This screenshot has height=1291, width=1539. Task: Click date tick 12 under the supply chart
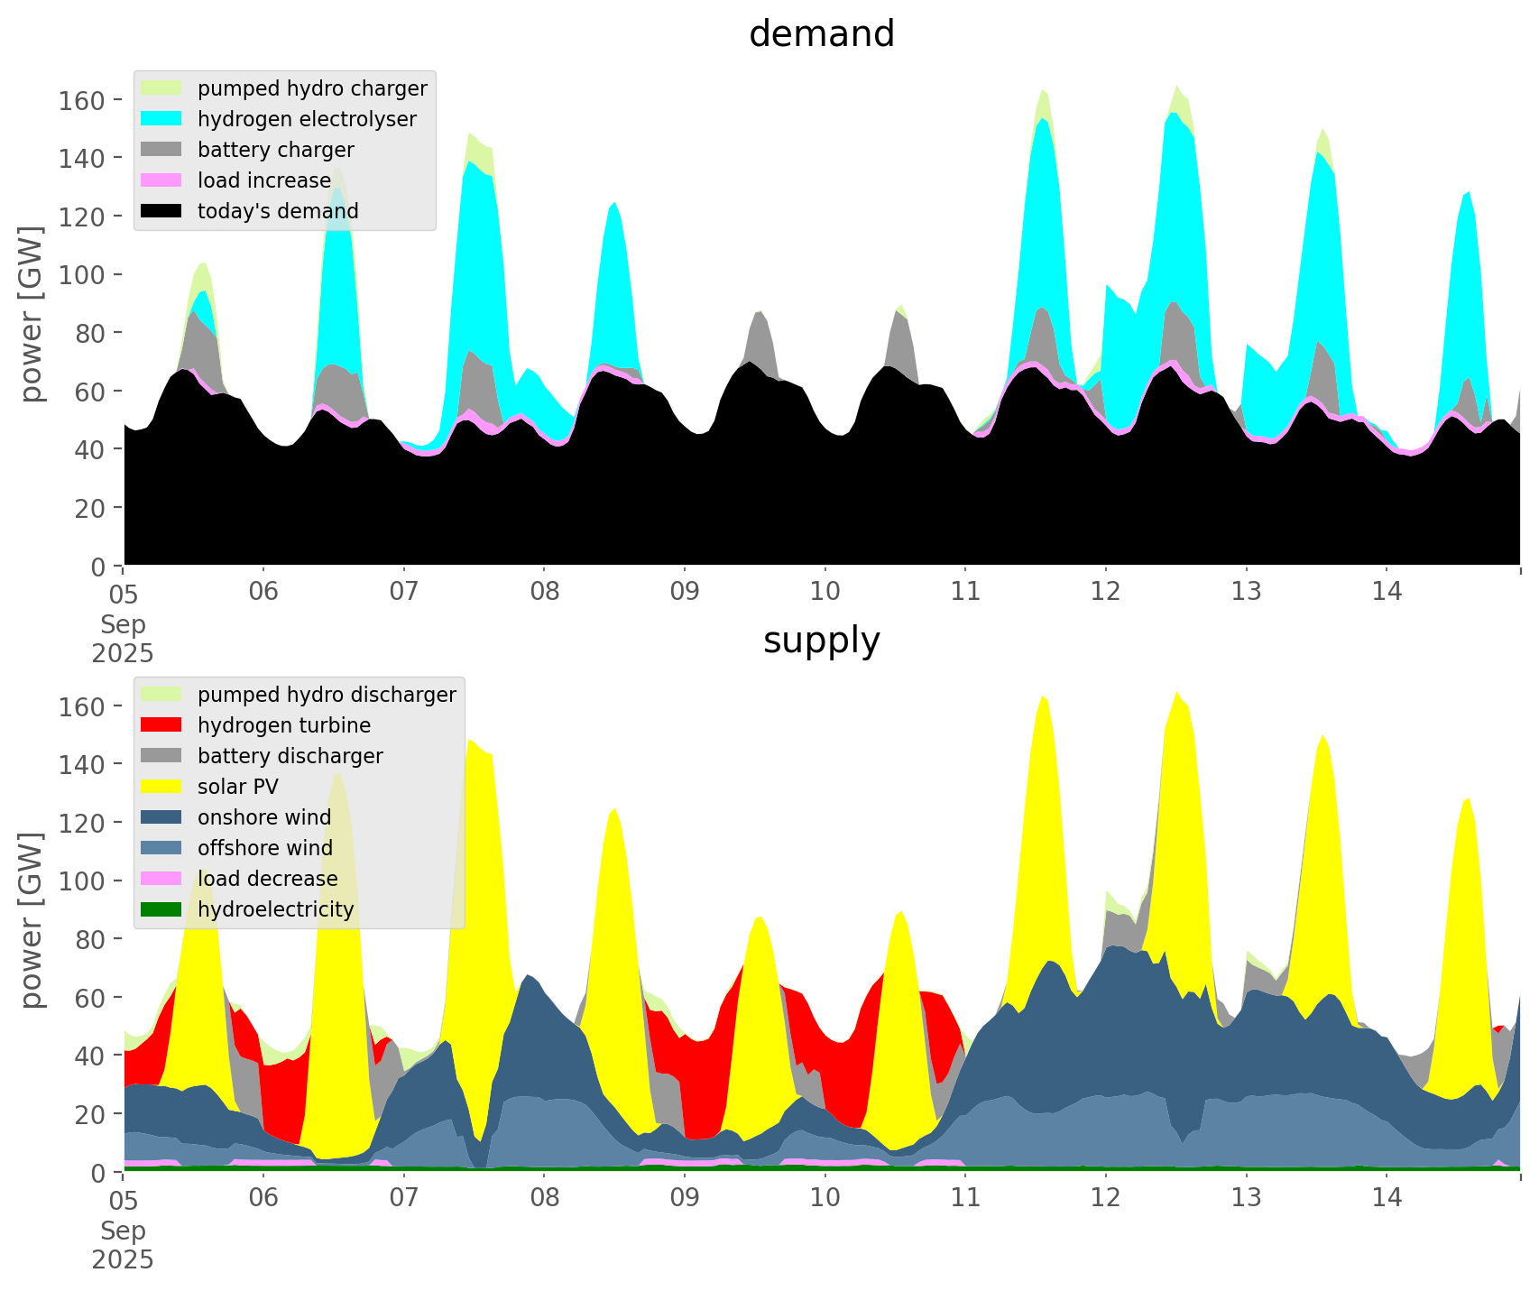(1106, 1198)
